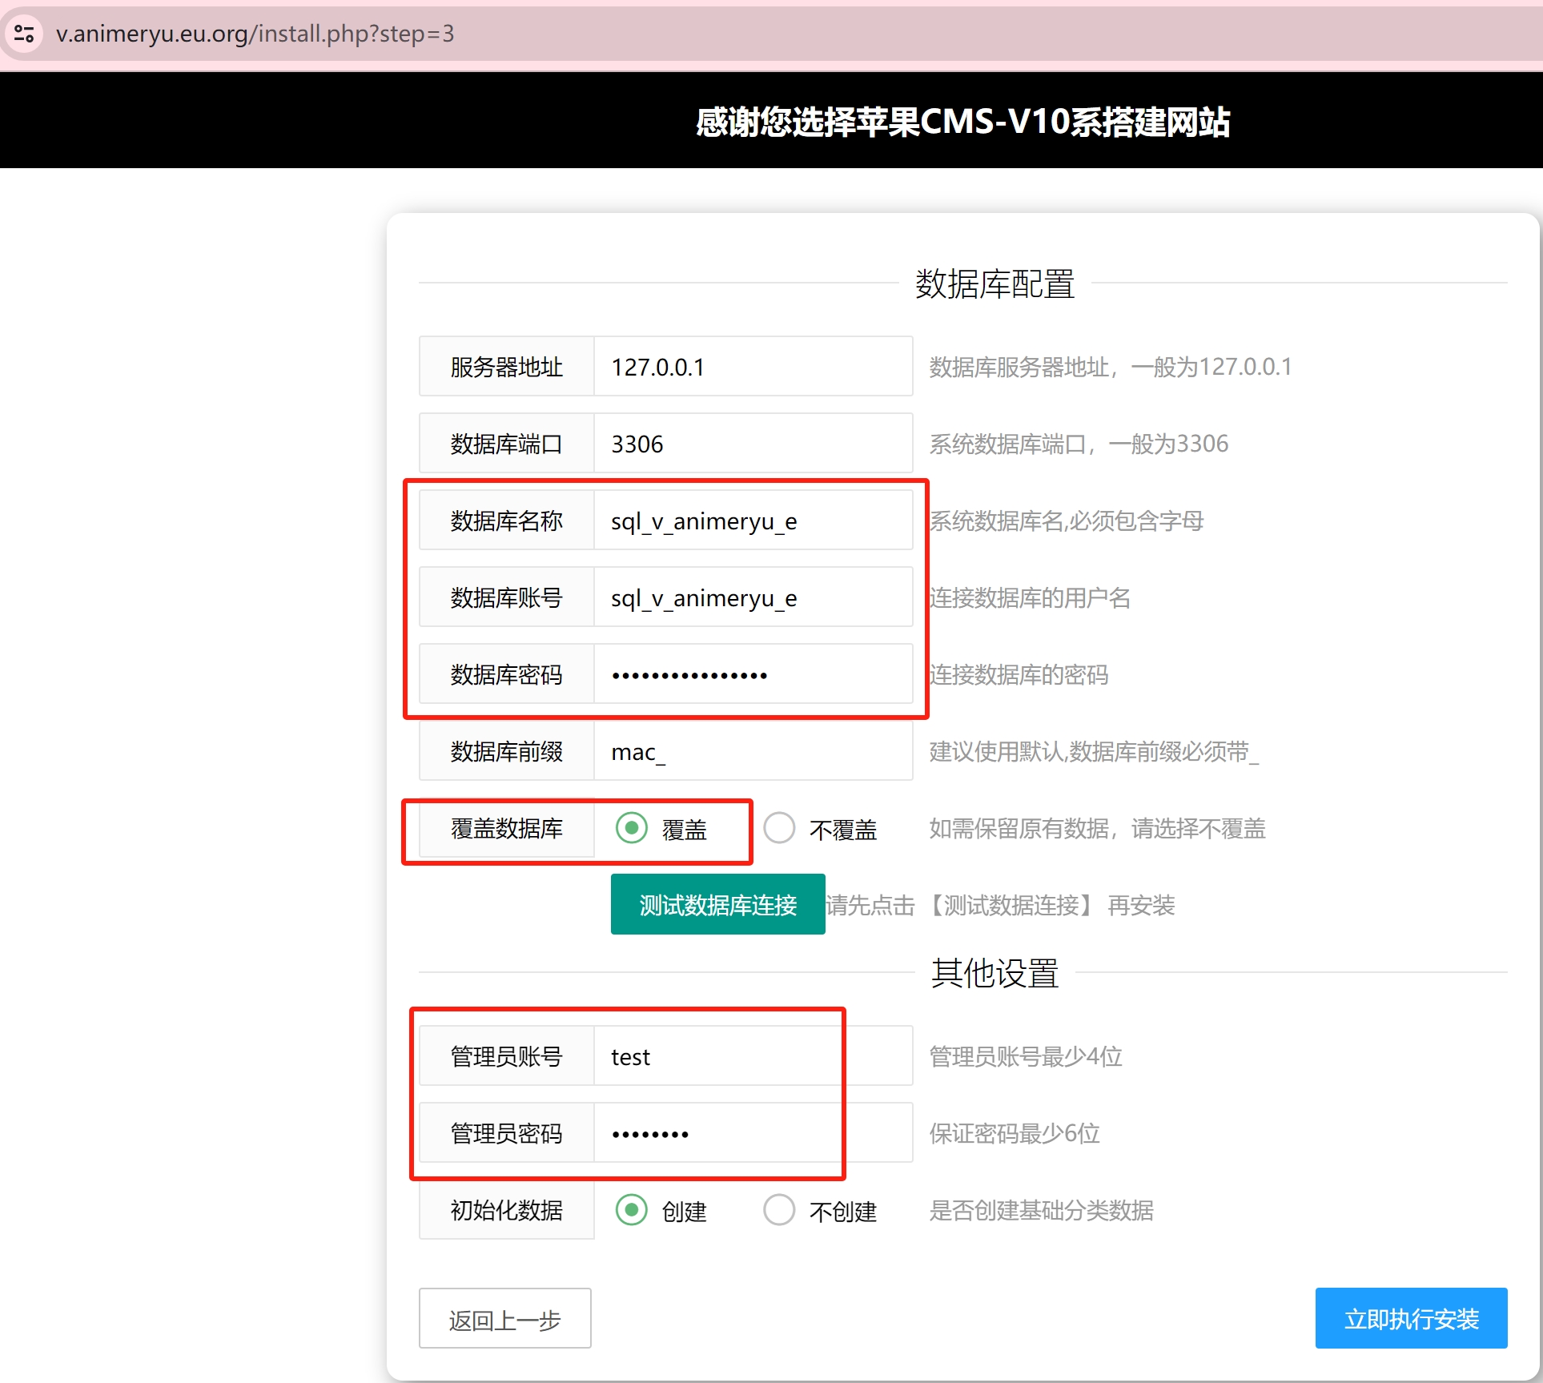Image resolution: width=1543 pixels, height=1383 pixels.
Task: Click the 其他设置 section heading
Action: [x=995, y=973]
